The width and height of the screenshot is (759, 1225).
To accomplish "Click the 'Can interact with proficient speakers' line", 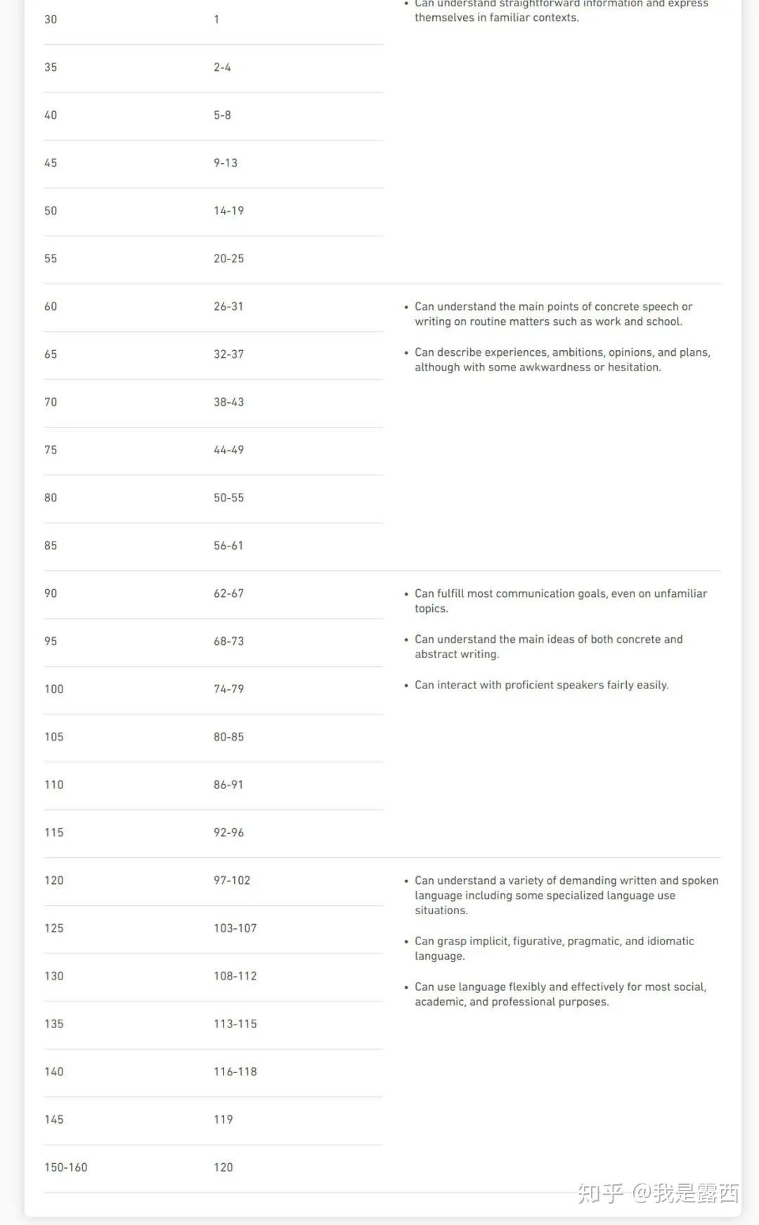I will (x=541, y=685).
